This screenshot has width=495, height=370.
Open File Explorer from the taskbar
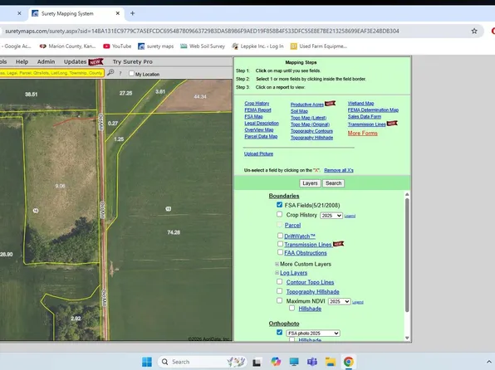pyautogui.click(x=331, y=362)
